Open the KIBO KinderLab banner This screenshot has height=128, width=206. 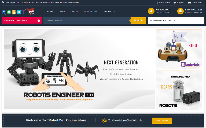(179, 49)
